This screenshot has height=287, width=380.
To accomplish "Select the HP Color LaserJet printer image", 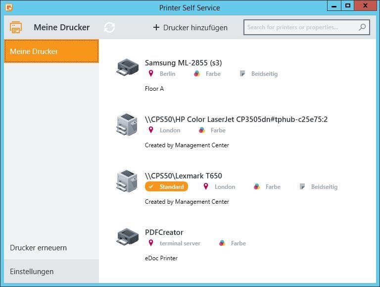I will tap(127, 124).
